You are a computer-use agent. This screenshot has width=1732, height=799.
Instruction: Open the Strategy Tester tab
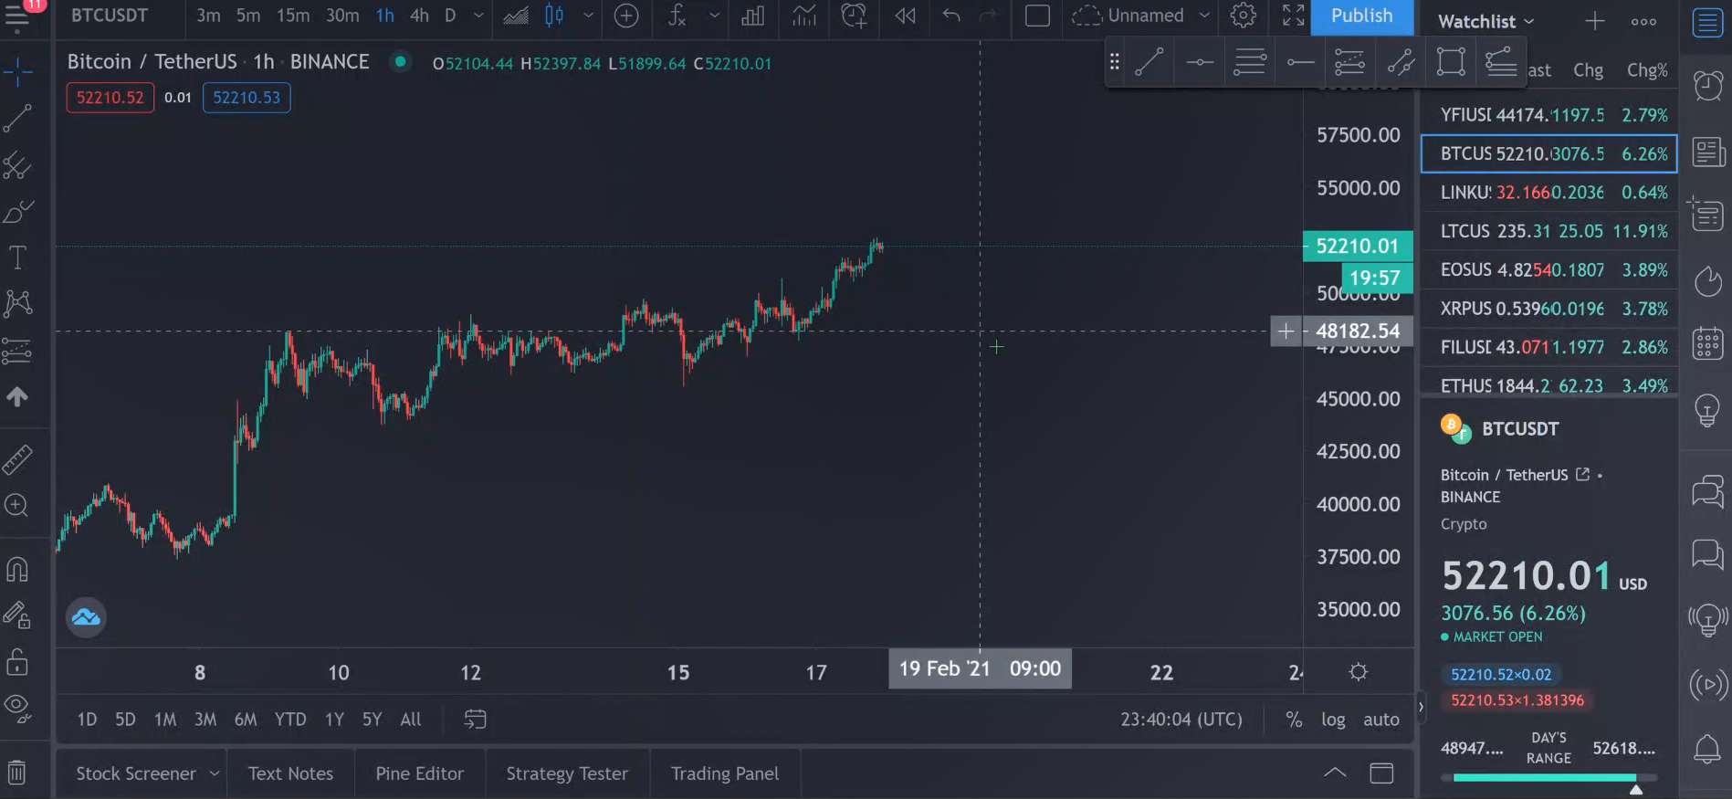[567, 773]
